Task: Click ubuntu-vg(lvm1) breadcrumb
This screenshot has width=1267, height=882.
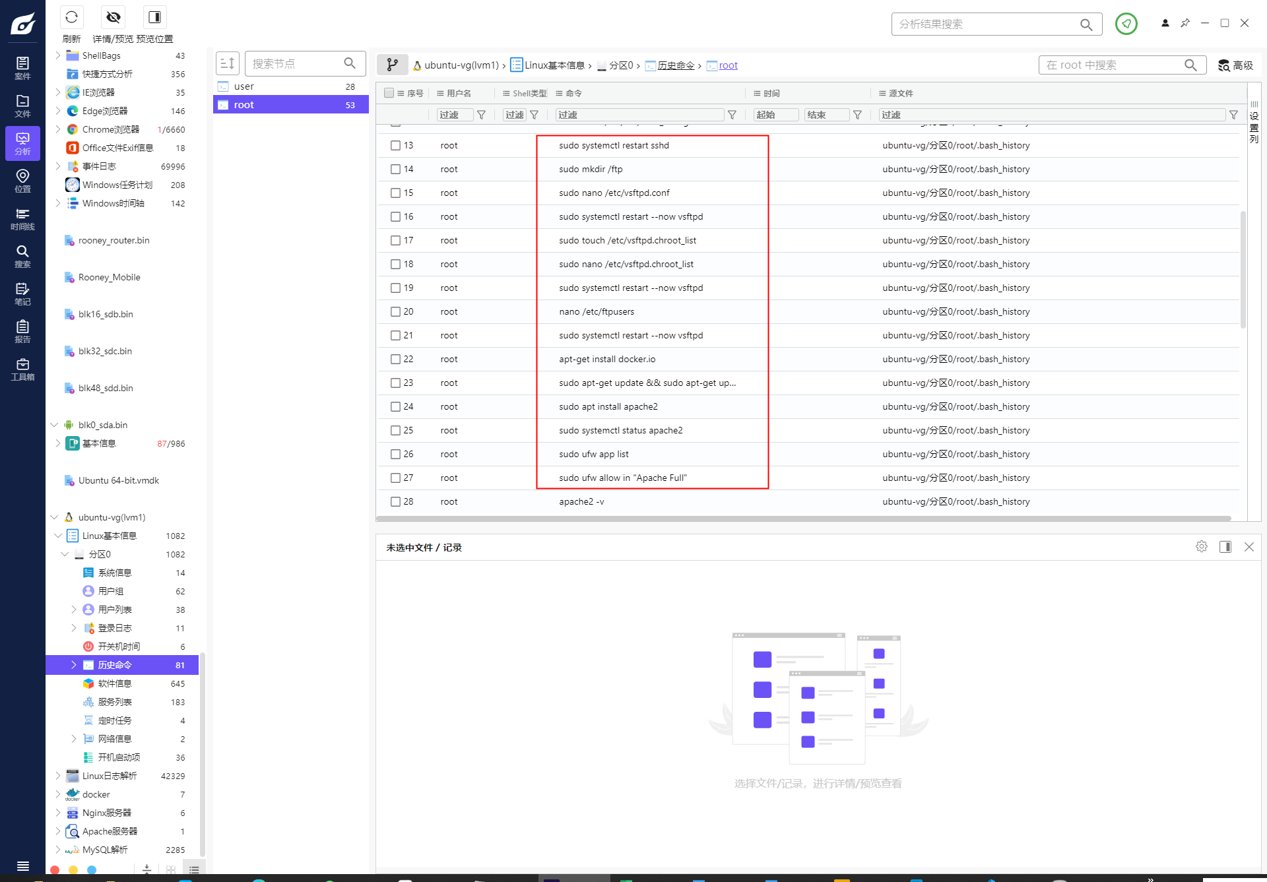Action: point(461,65)
